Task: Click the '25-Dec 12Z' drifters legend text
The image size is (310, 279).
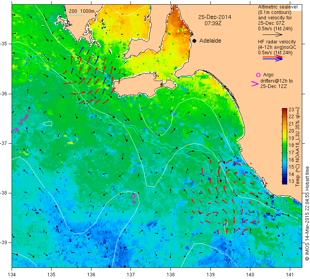Action: coord(274,86)
